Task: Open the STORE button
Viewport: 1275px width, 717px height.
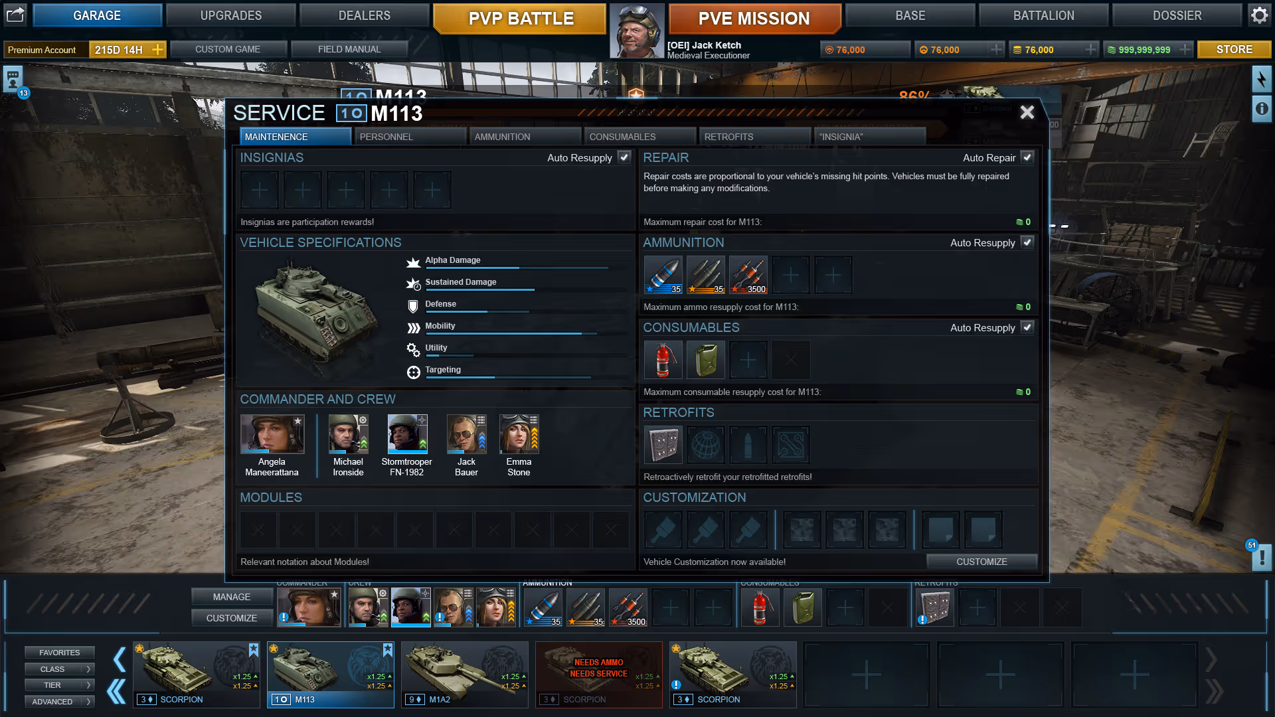Action: click(x=1234, y=49)
